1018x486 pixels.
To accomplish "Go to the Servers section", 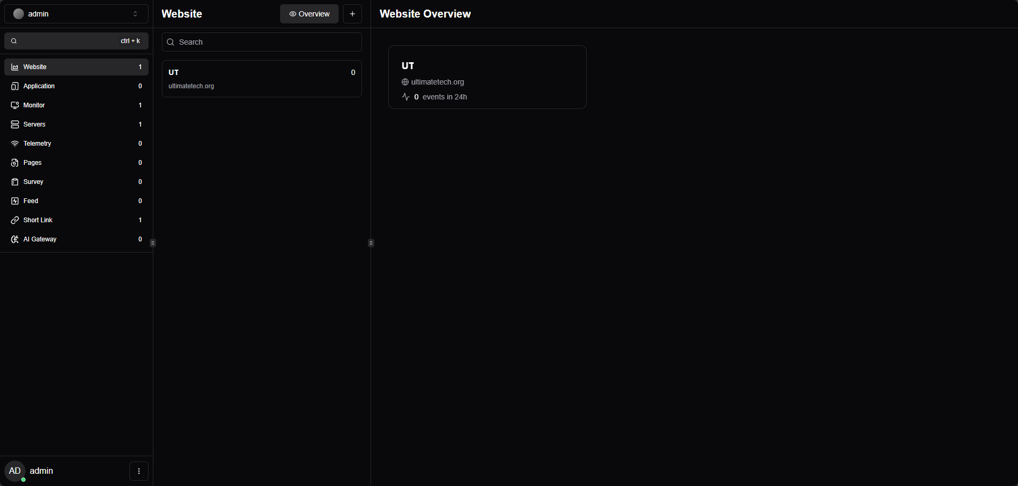I will [x=76, y=124].
